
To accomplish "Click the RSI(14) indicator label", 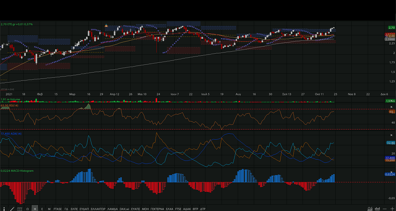I will 10,105.
